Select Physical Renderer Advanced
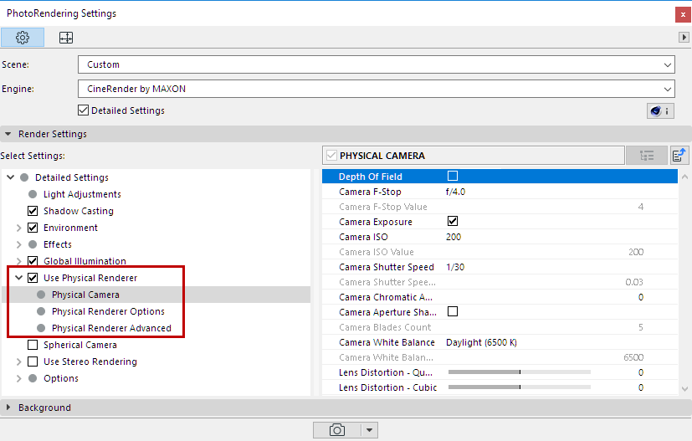 (x=111, y=328)
